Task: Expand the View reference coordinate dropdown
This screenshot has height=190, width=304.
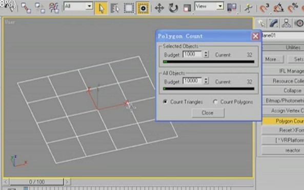Action: (x=209, y=6)
